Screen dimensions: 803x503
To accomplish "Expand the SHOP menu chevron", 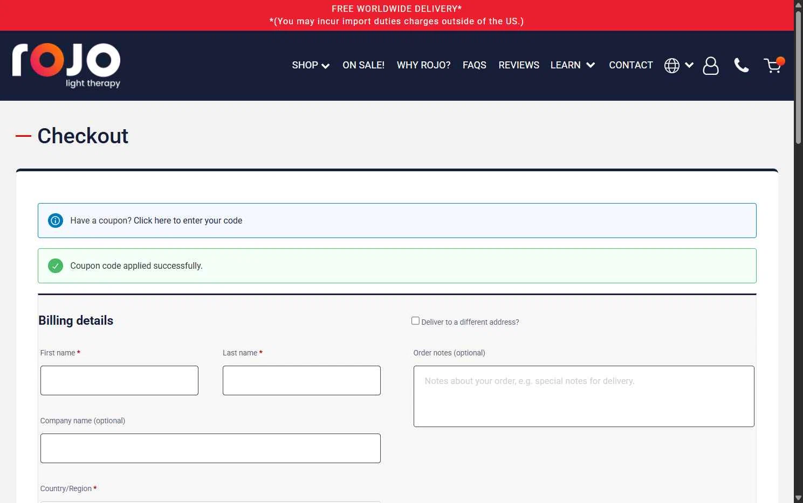I will [325, 66].
